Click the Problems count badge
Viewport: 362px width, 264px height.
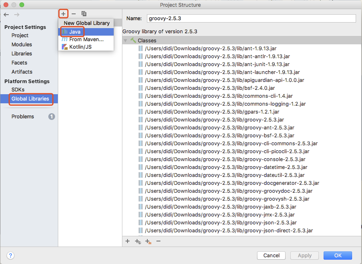pos(51,116)
